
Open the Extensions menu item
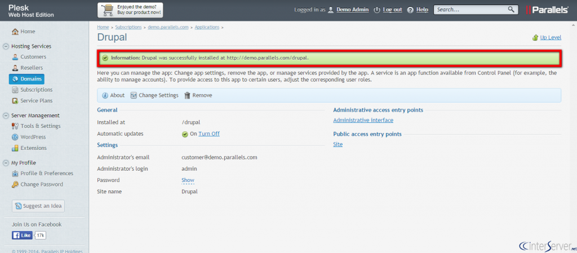pos(33,148)
